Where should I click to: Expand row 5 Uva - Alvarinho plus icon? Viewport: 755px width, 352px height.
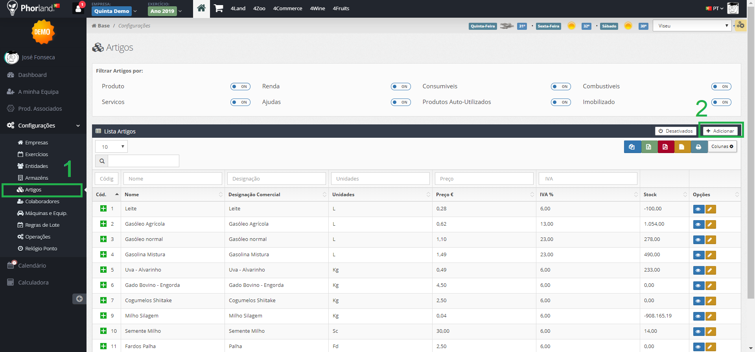103,270
